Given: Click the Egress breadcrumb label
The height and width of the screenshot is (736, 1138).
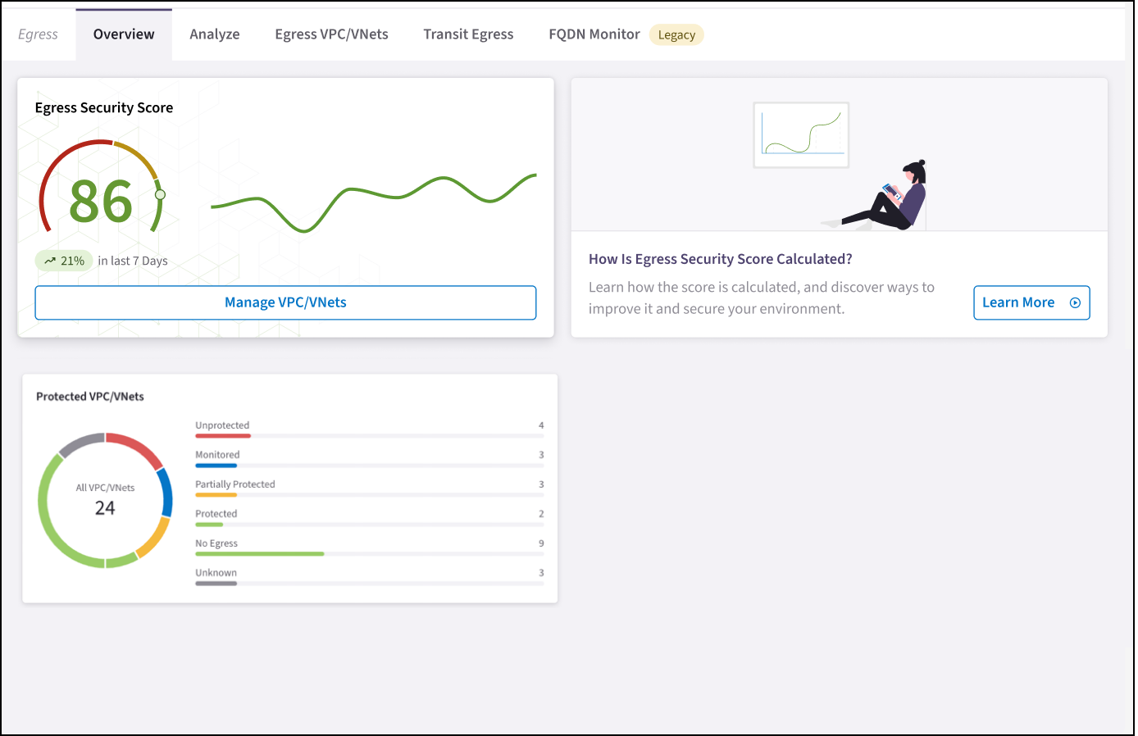Looking at the screenshot, I should click(x=38, y=34).
